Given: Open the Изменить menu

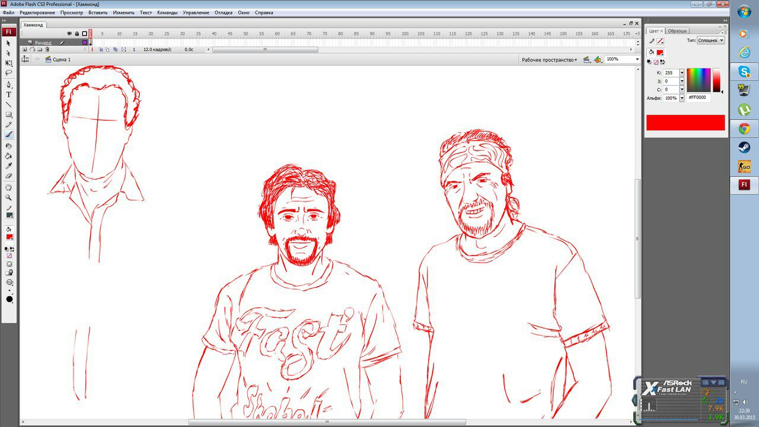Looking at the screenshot, I should (x=123, y=12).
